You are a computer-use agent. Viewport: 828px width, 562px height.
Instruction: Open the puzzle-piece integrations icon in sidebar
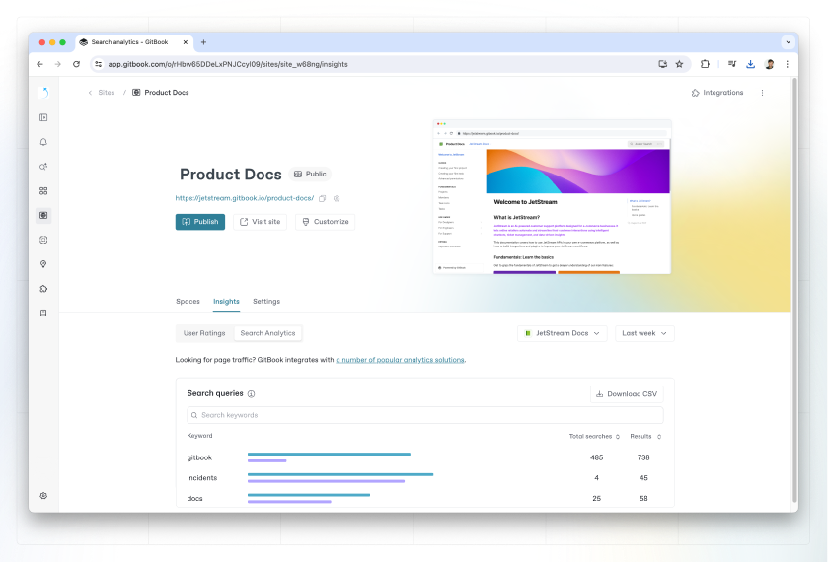(43, 289)
